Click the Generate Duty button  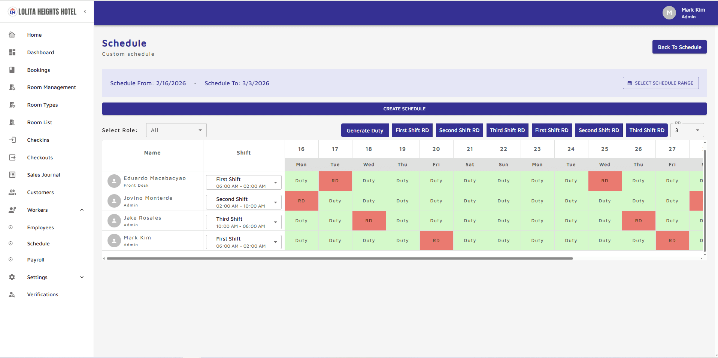(x=365, y=130)
